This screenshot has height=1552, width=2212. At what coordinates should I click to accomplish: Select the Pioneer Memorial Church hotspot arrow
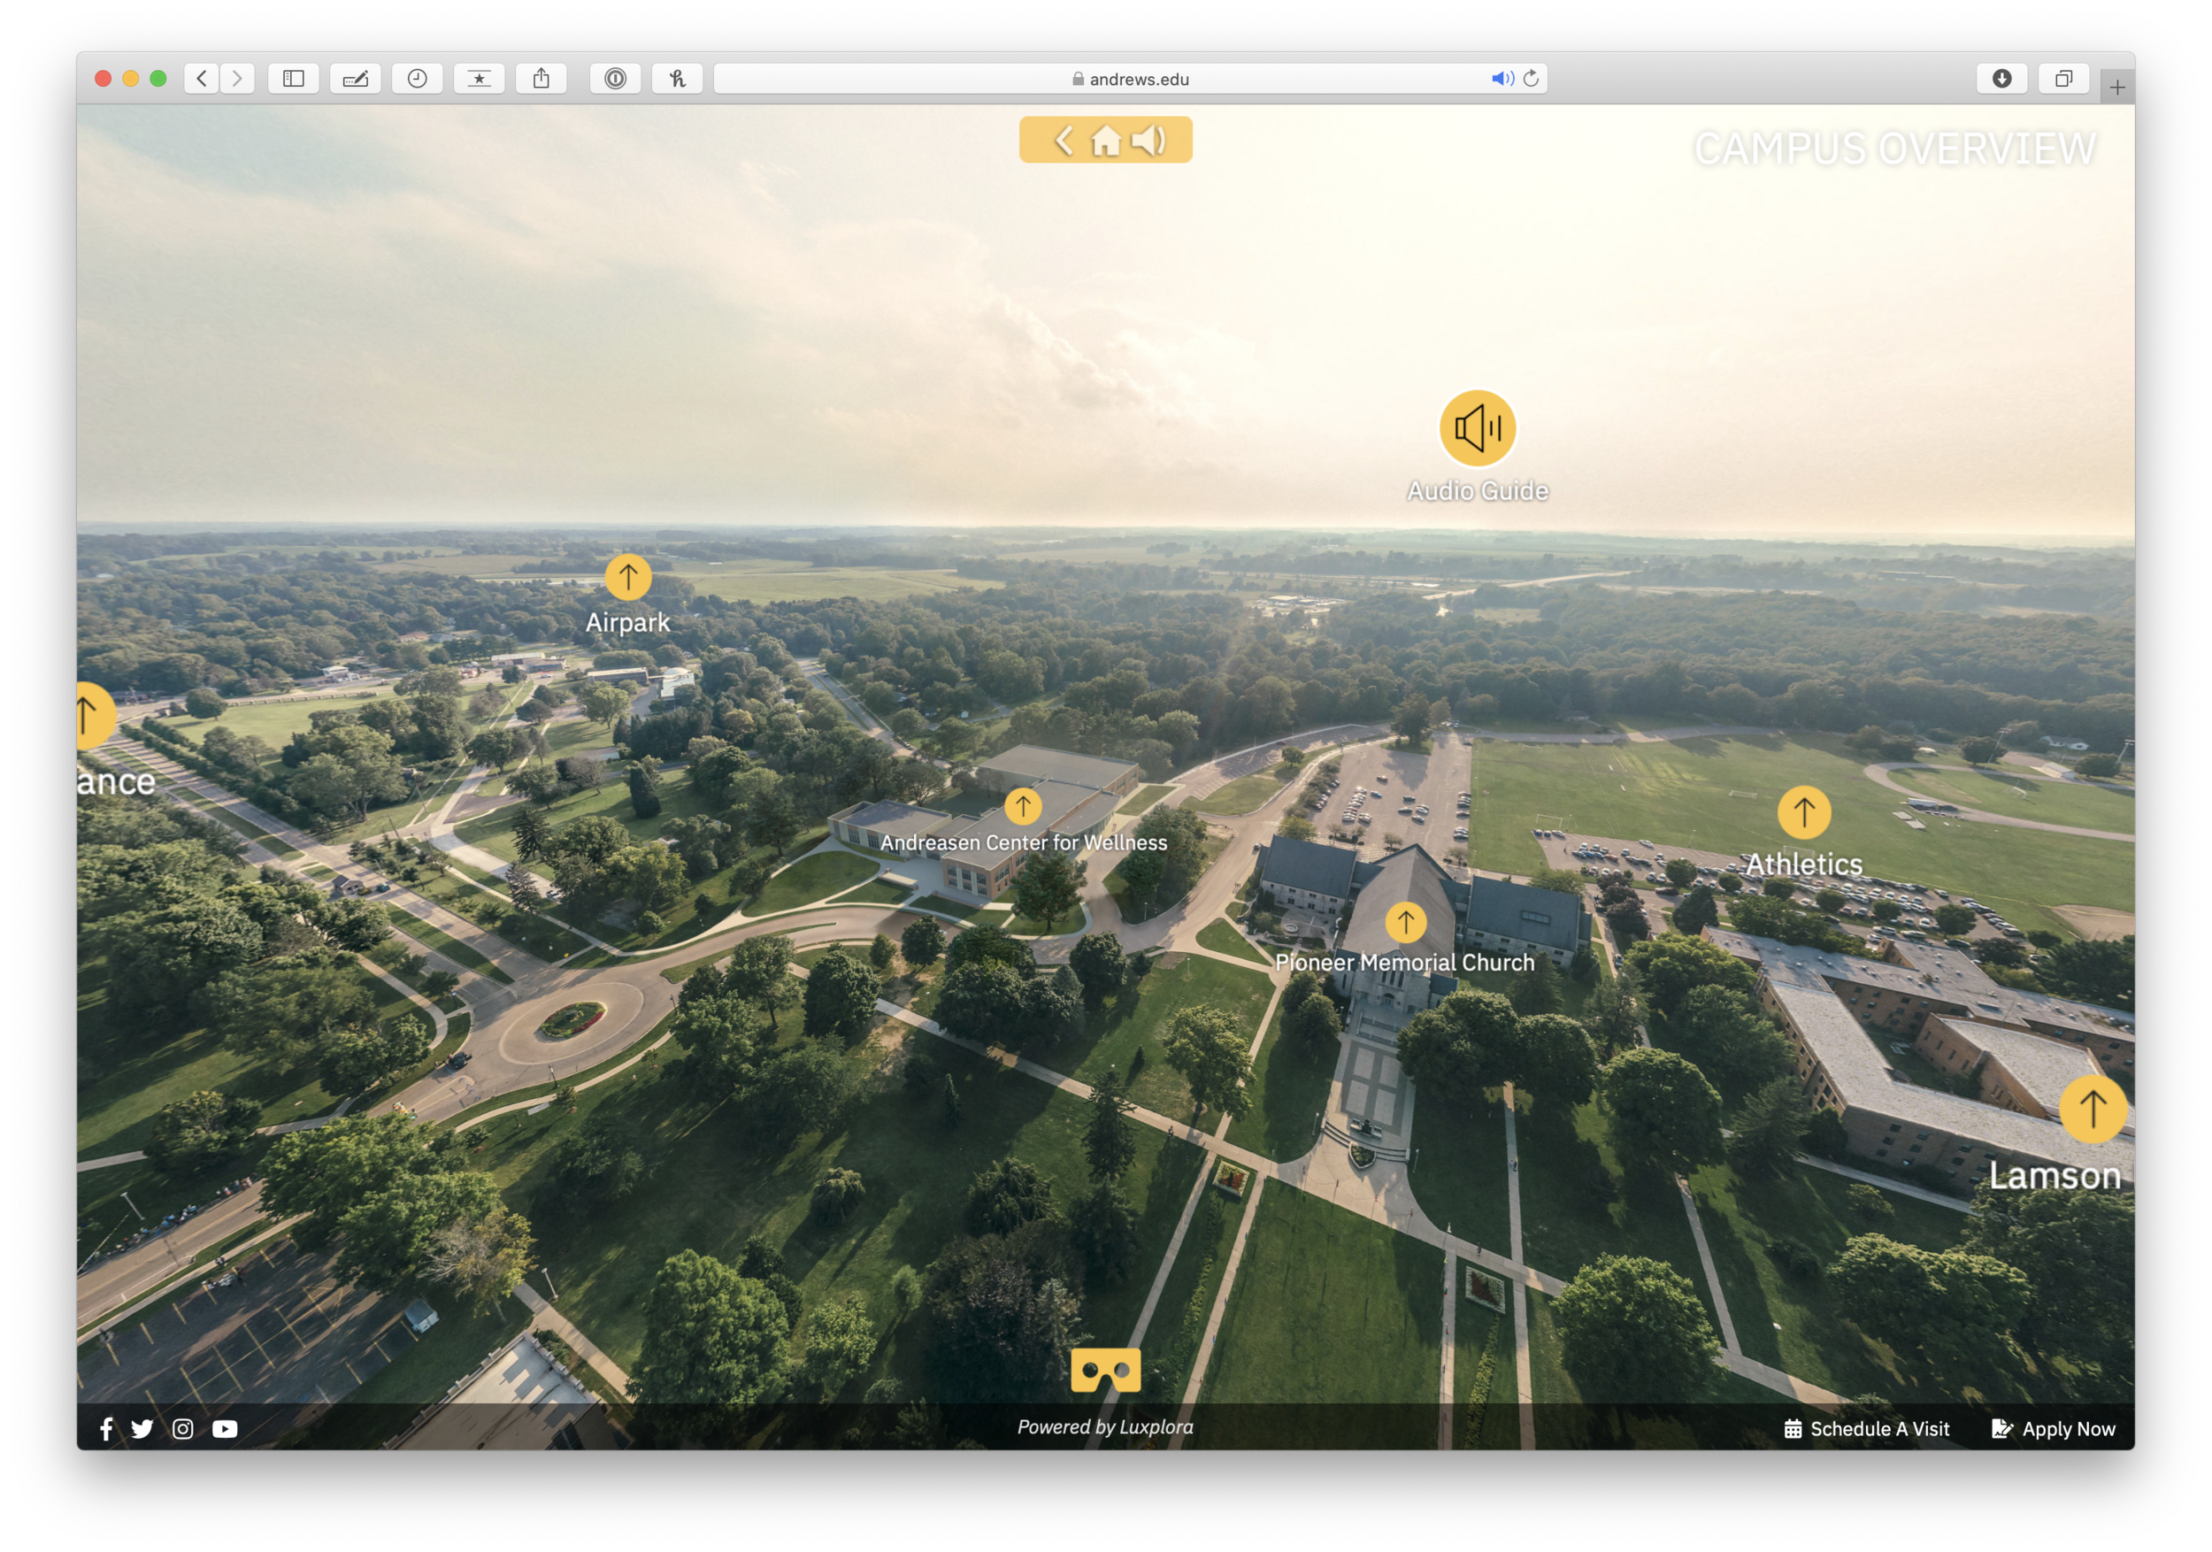tap(1405, 922)
